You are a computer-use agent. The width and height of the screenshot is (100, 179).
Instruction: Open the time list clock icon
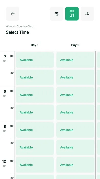tap(57, 14)
